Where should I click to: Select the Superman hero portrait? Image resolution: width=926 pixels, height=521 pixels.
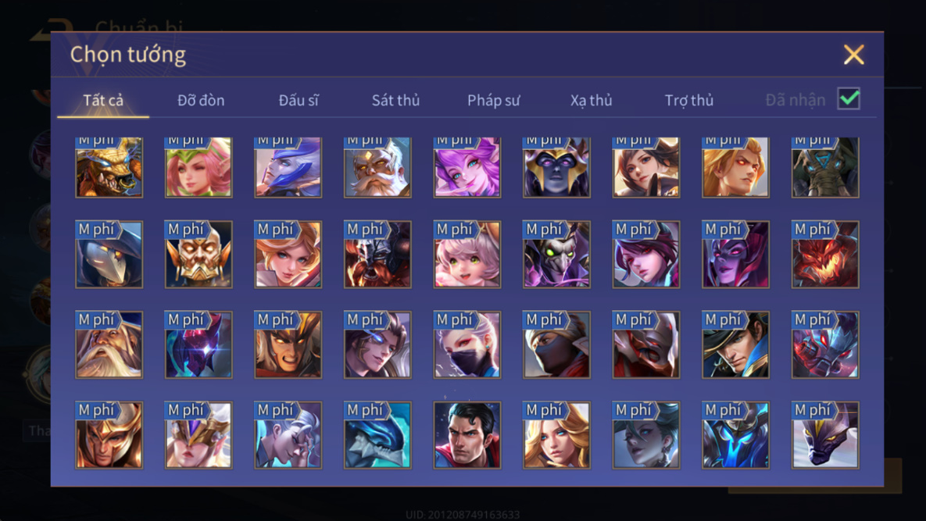click(x=467, y=435)
